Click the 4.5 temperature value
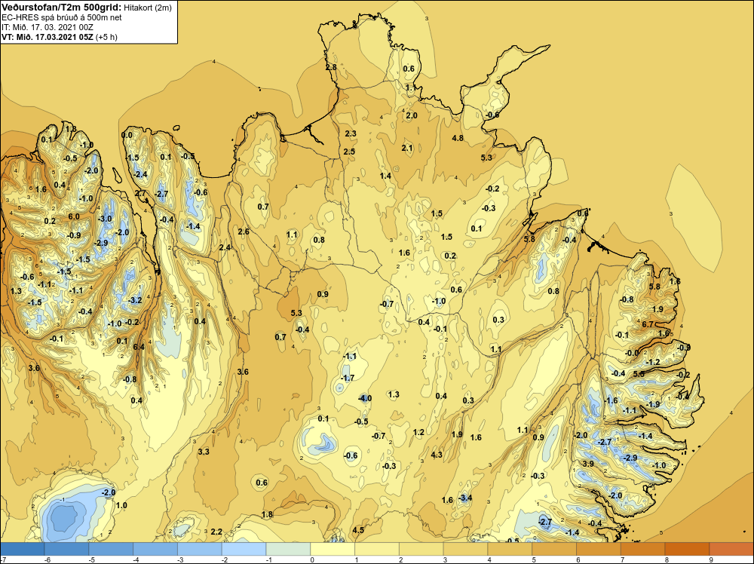754x564 pixels. (x=357, y=530)
